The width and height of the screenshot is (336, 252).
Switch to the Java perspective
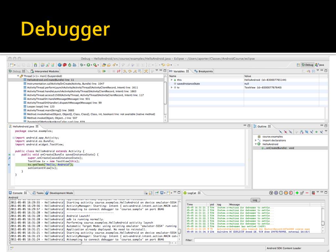point(320,65)
